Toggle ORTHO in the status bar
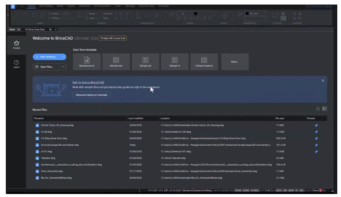 (230, 190)
